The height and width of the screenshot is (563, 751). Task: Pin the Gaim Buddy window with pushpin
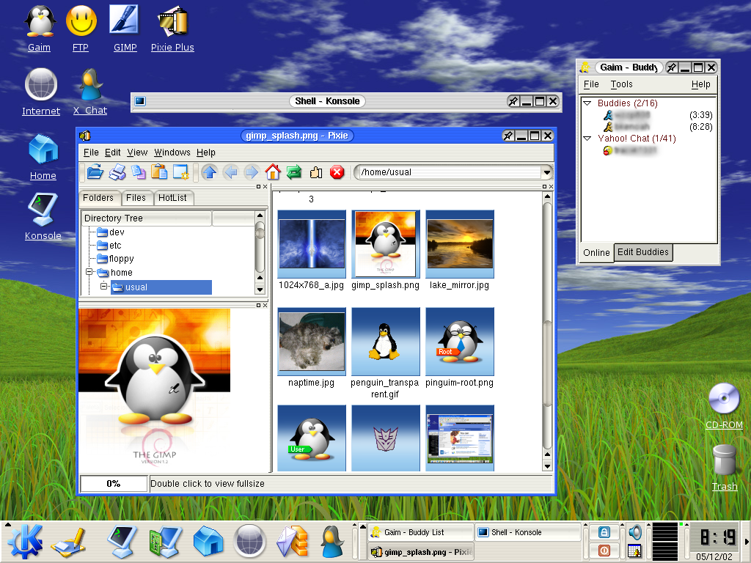pyautogui.click(x=672, y=67)
